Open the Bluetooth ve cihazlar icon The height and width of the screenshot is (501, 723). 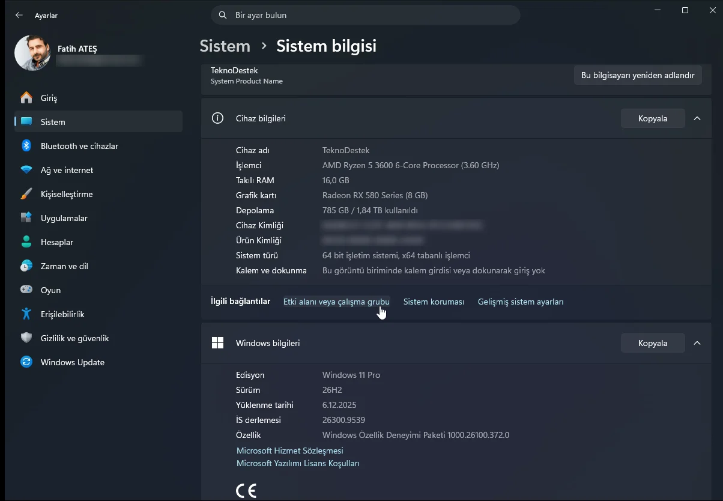[26, 146]
